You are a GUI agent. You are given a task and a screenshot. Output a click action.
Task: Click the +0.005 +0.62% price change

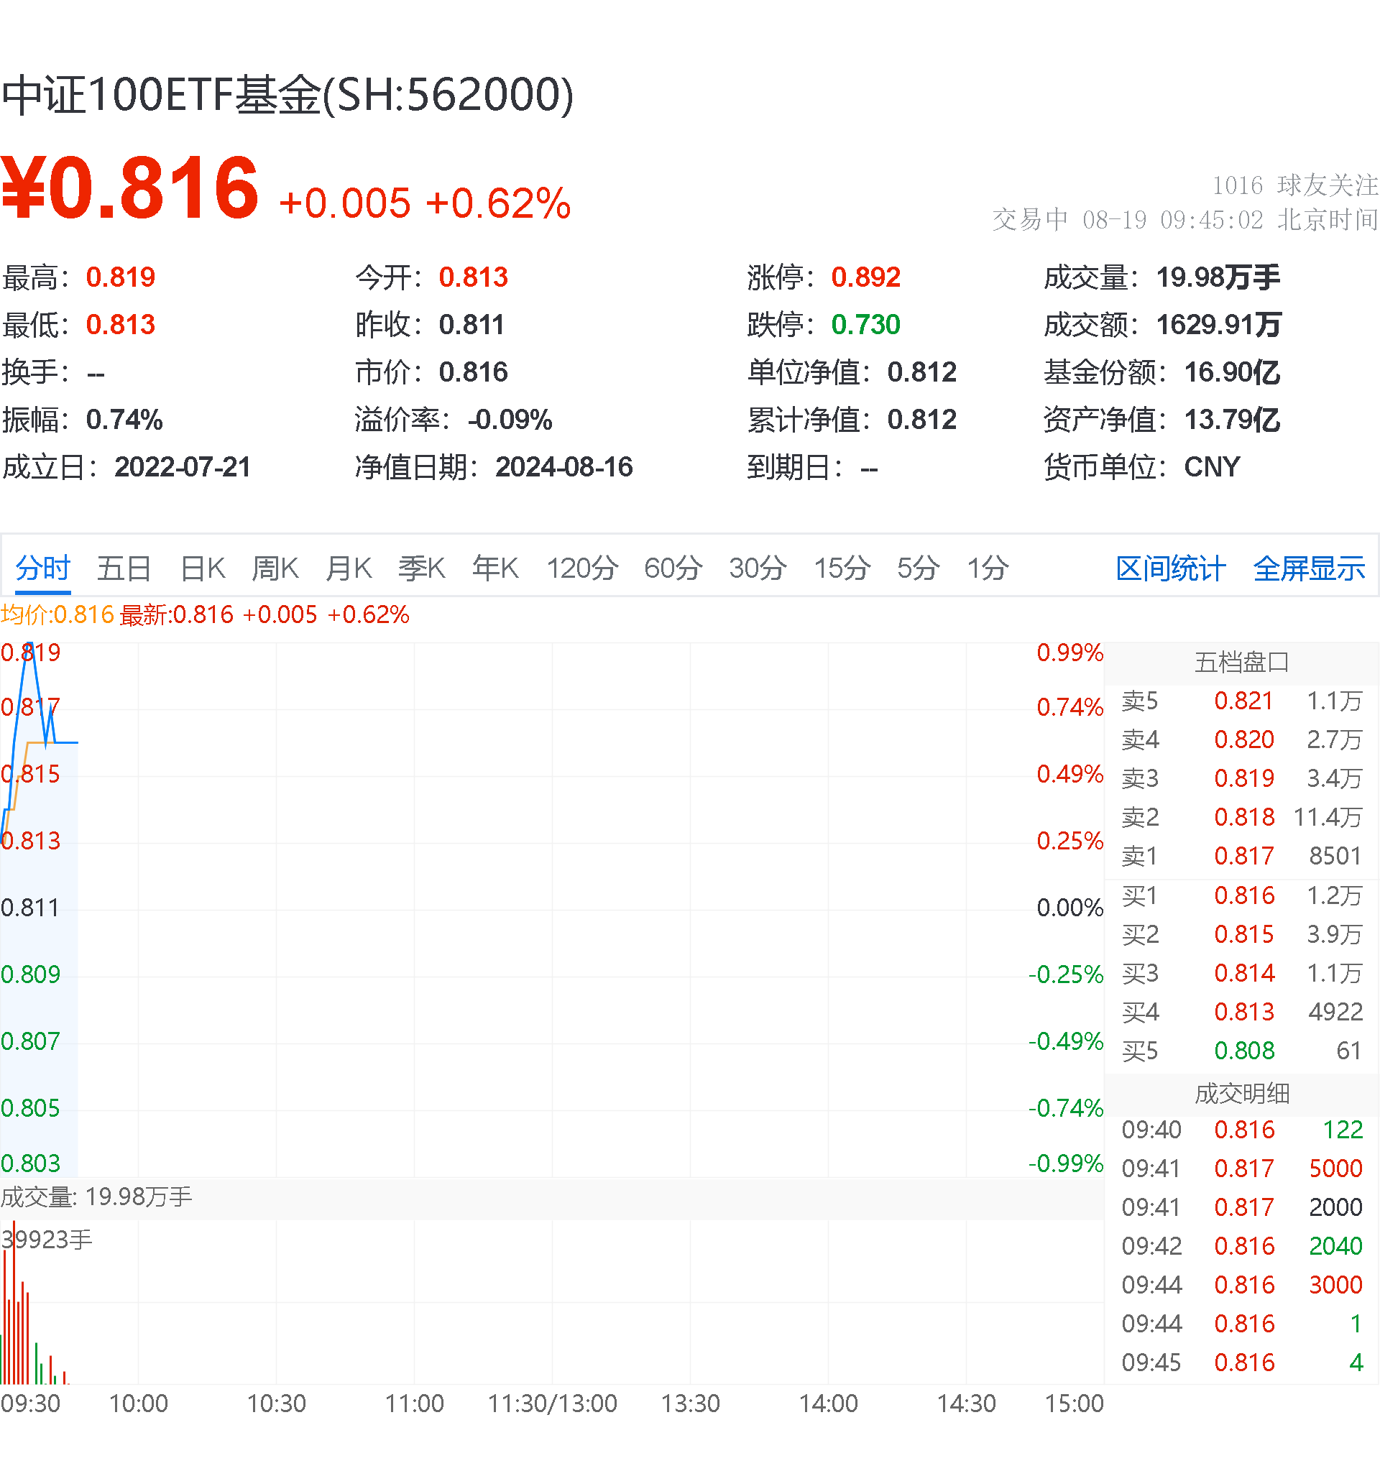[x=425, y=203]
